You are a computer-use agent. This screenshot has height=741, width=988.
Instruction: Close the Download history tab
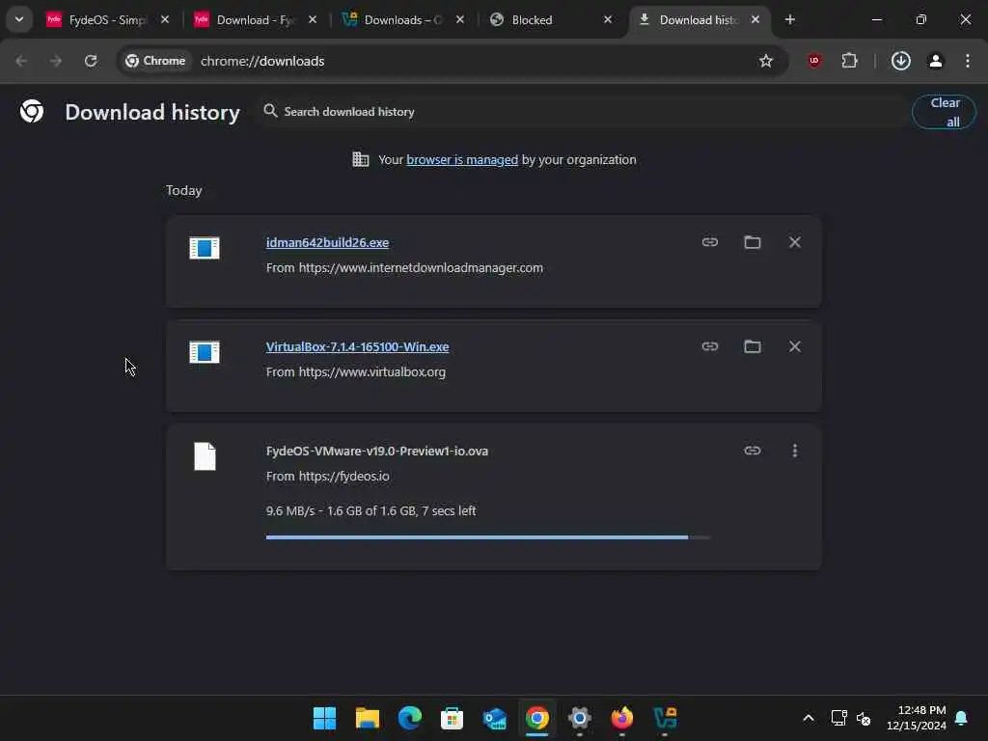(x=755, y=20)
